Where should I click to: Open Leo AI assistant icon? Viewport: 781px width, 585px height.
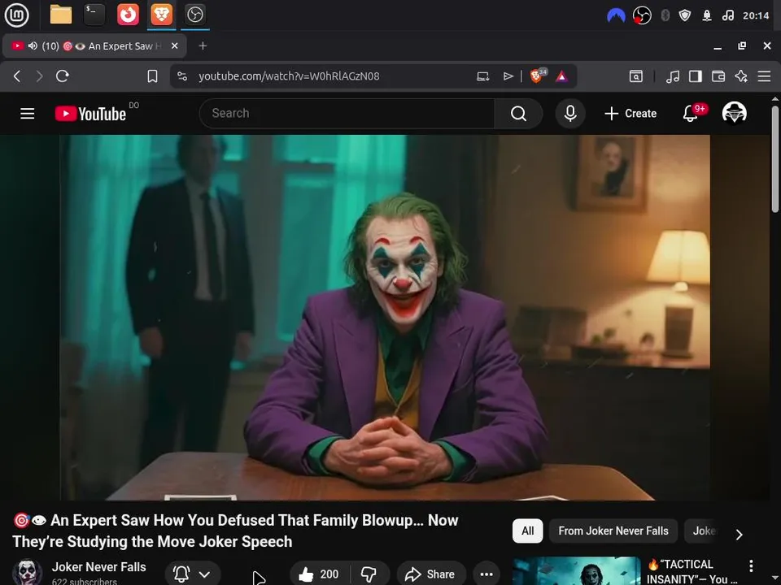click(x=741, y=76)
